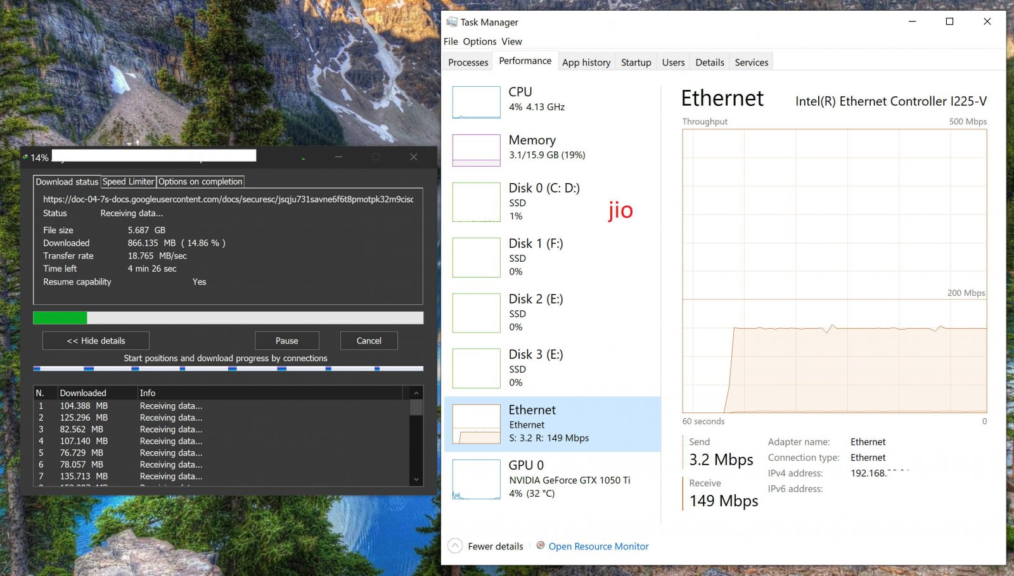Click the 18.765 MB/sec transfer rate value
Viewport: 1014px width, 576px height.
pos(157,256)
